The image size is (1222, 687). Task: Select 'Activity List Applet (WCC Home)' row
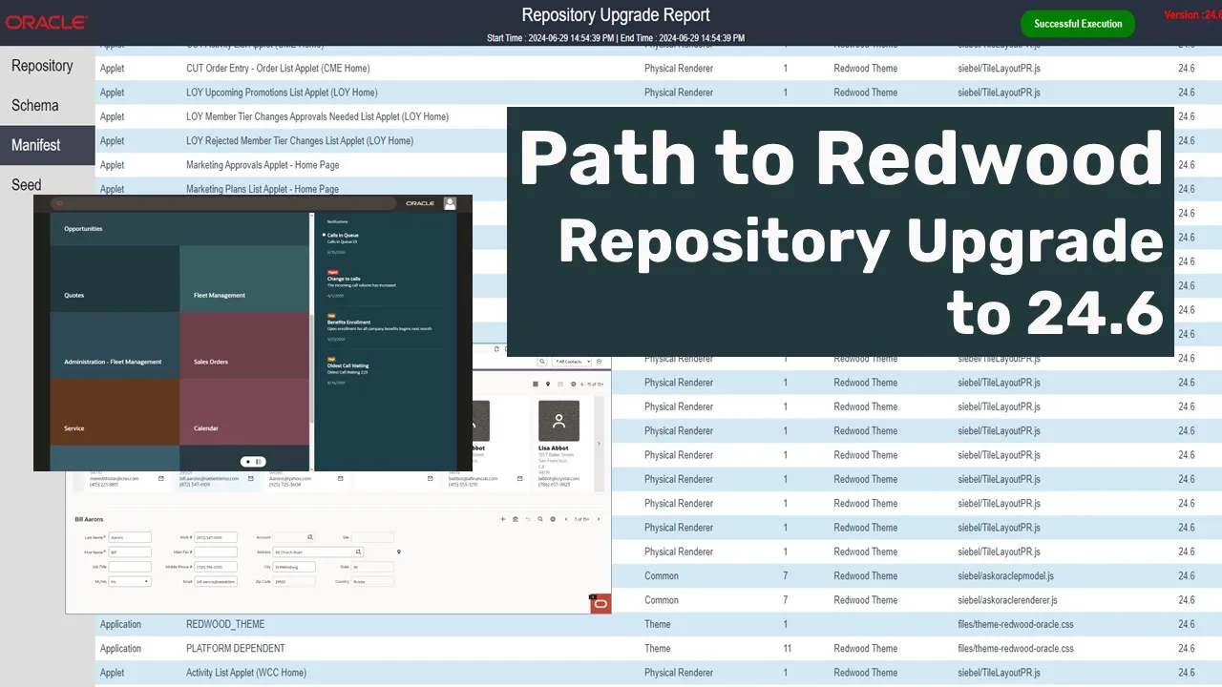click(659, 673)
